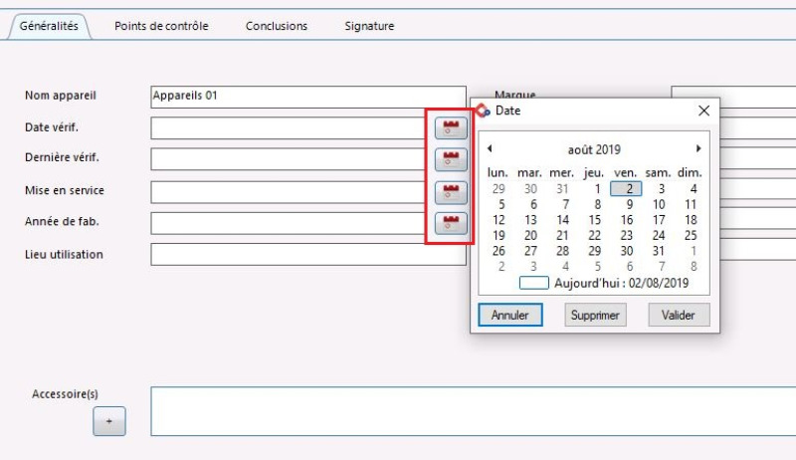
Task: Open calendar picker for Année de fab.
Action: click(x=451, y=223)
